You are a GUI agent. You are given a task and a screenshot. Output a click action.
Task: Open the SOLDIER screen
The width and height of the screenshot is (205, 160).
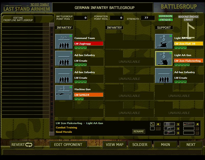[x=140, y=145]
